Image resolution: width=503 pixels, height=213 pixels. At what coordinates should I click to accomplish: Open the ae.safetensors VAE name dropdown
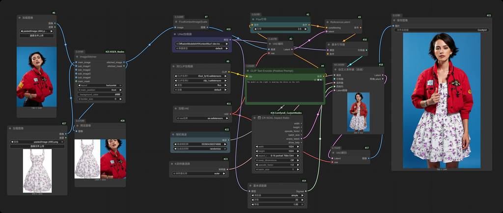tap(202, 118)
